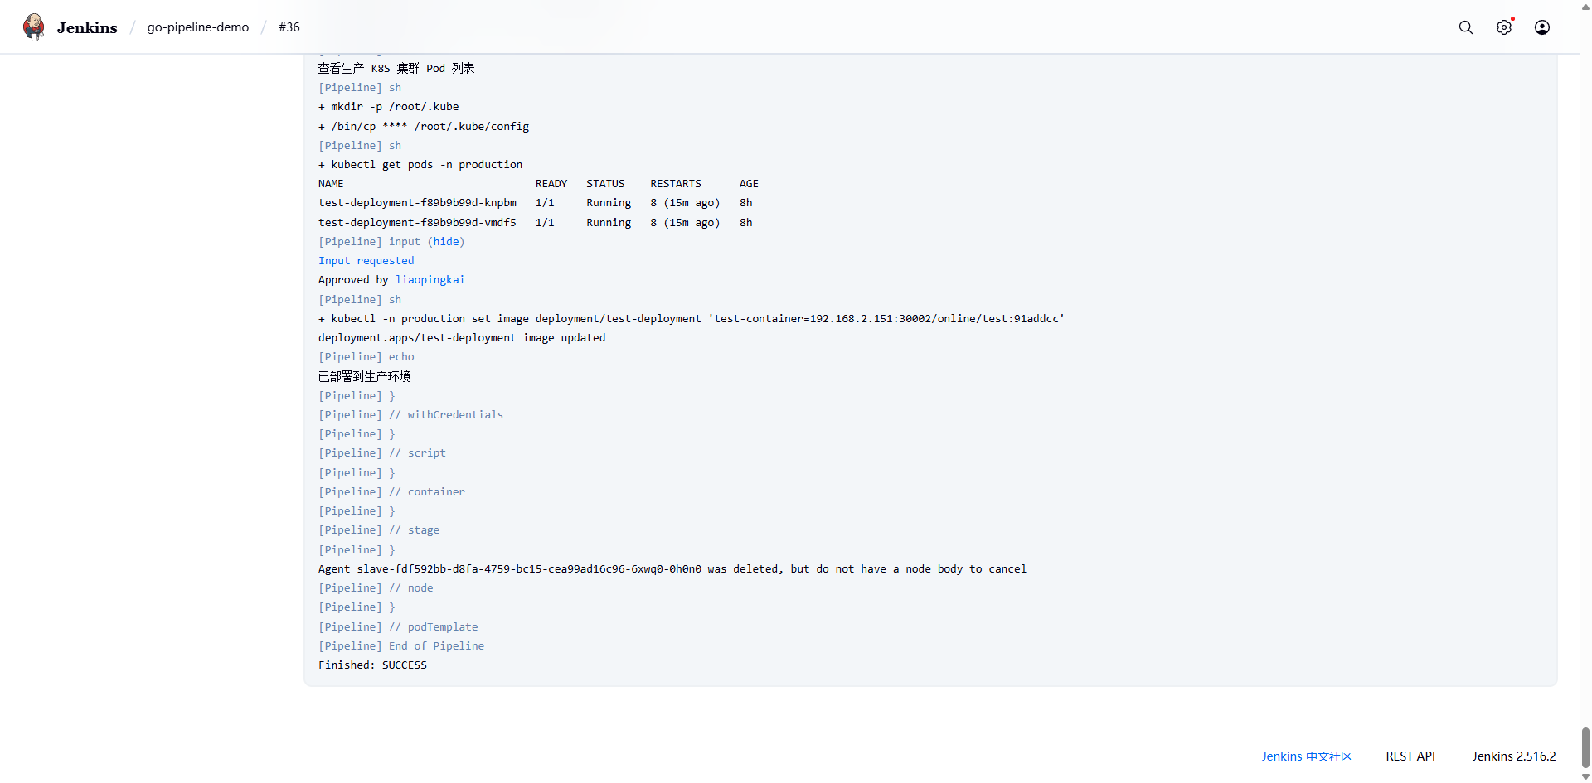Click the pod name test-deployment-f89b9b99d-knpbm
This screenshot has width=1592, height=783.
click(x=417, y=203)
